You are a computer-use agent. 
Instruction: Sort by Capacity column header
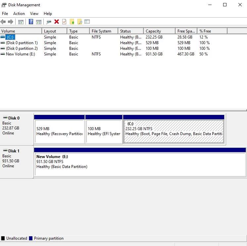coord(159,31)
